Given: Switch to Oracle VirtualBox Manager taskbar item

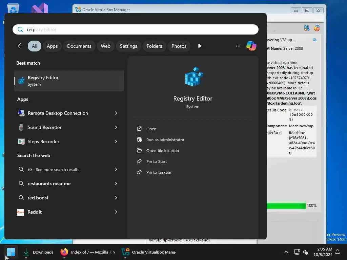Looking at the screenshot, I should pos(148,252).
